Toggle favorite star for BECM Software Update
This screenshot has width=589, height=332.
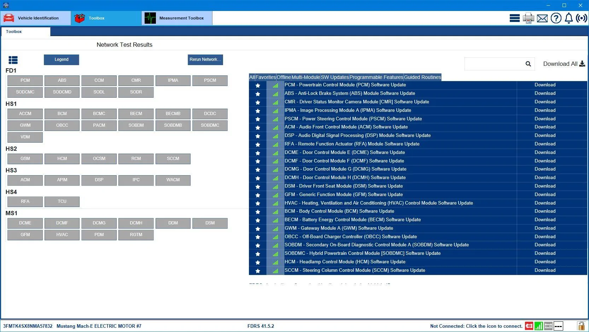click(258, 220)
